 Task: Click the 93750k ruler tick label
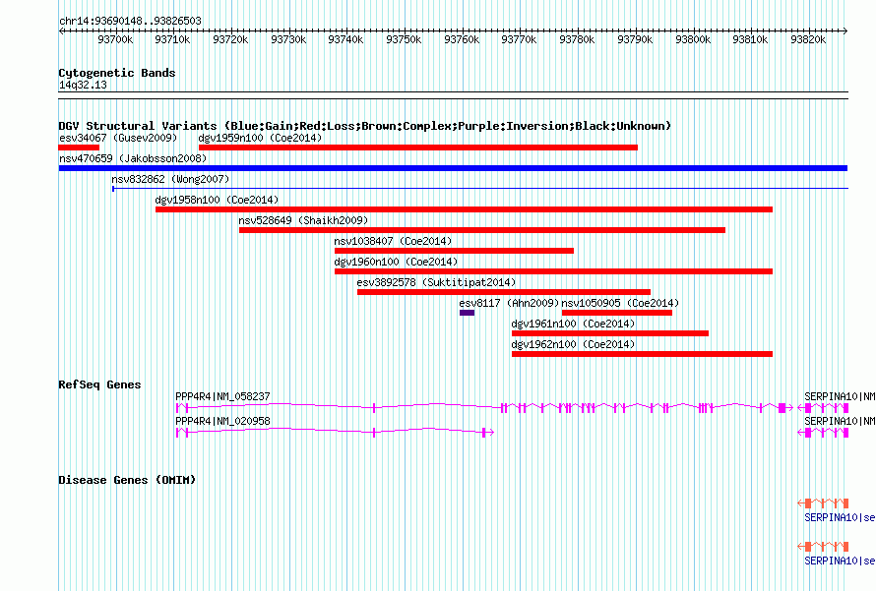(x=404, y=39)
